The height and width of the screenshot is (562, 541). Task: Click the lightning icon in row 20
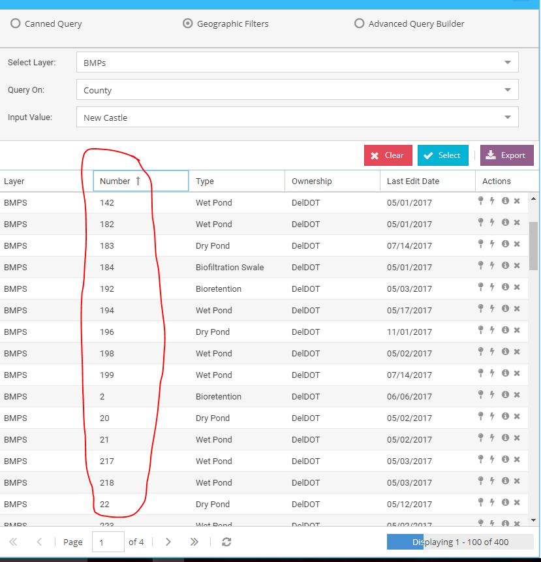point(492,416)
